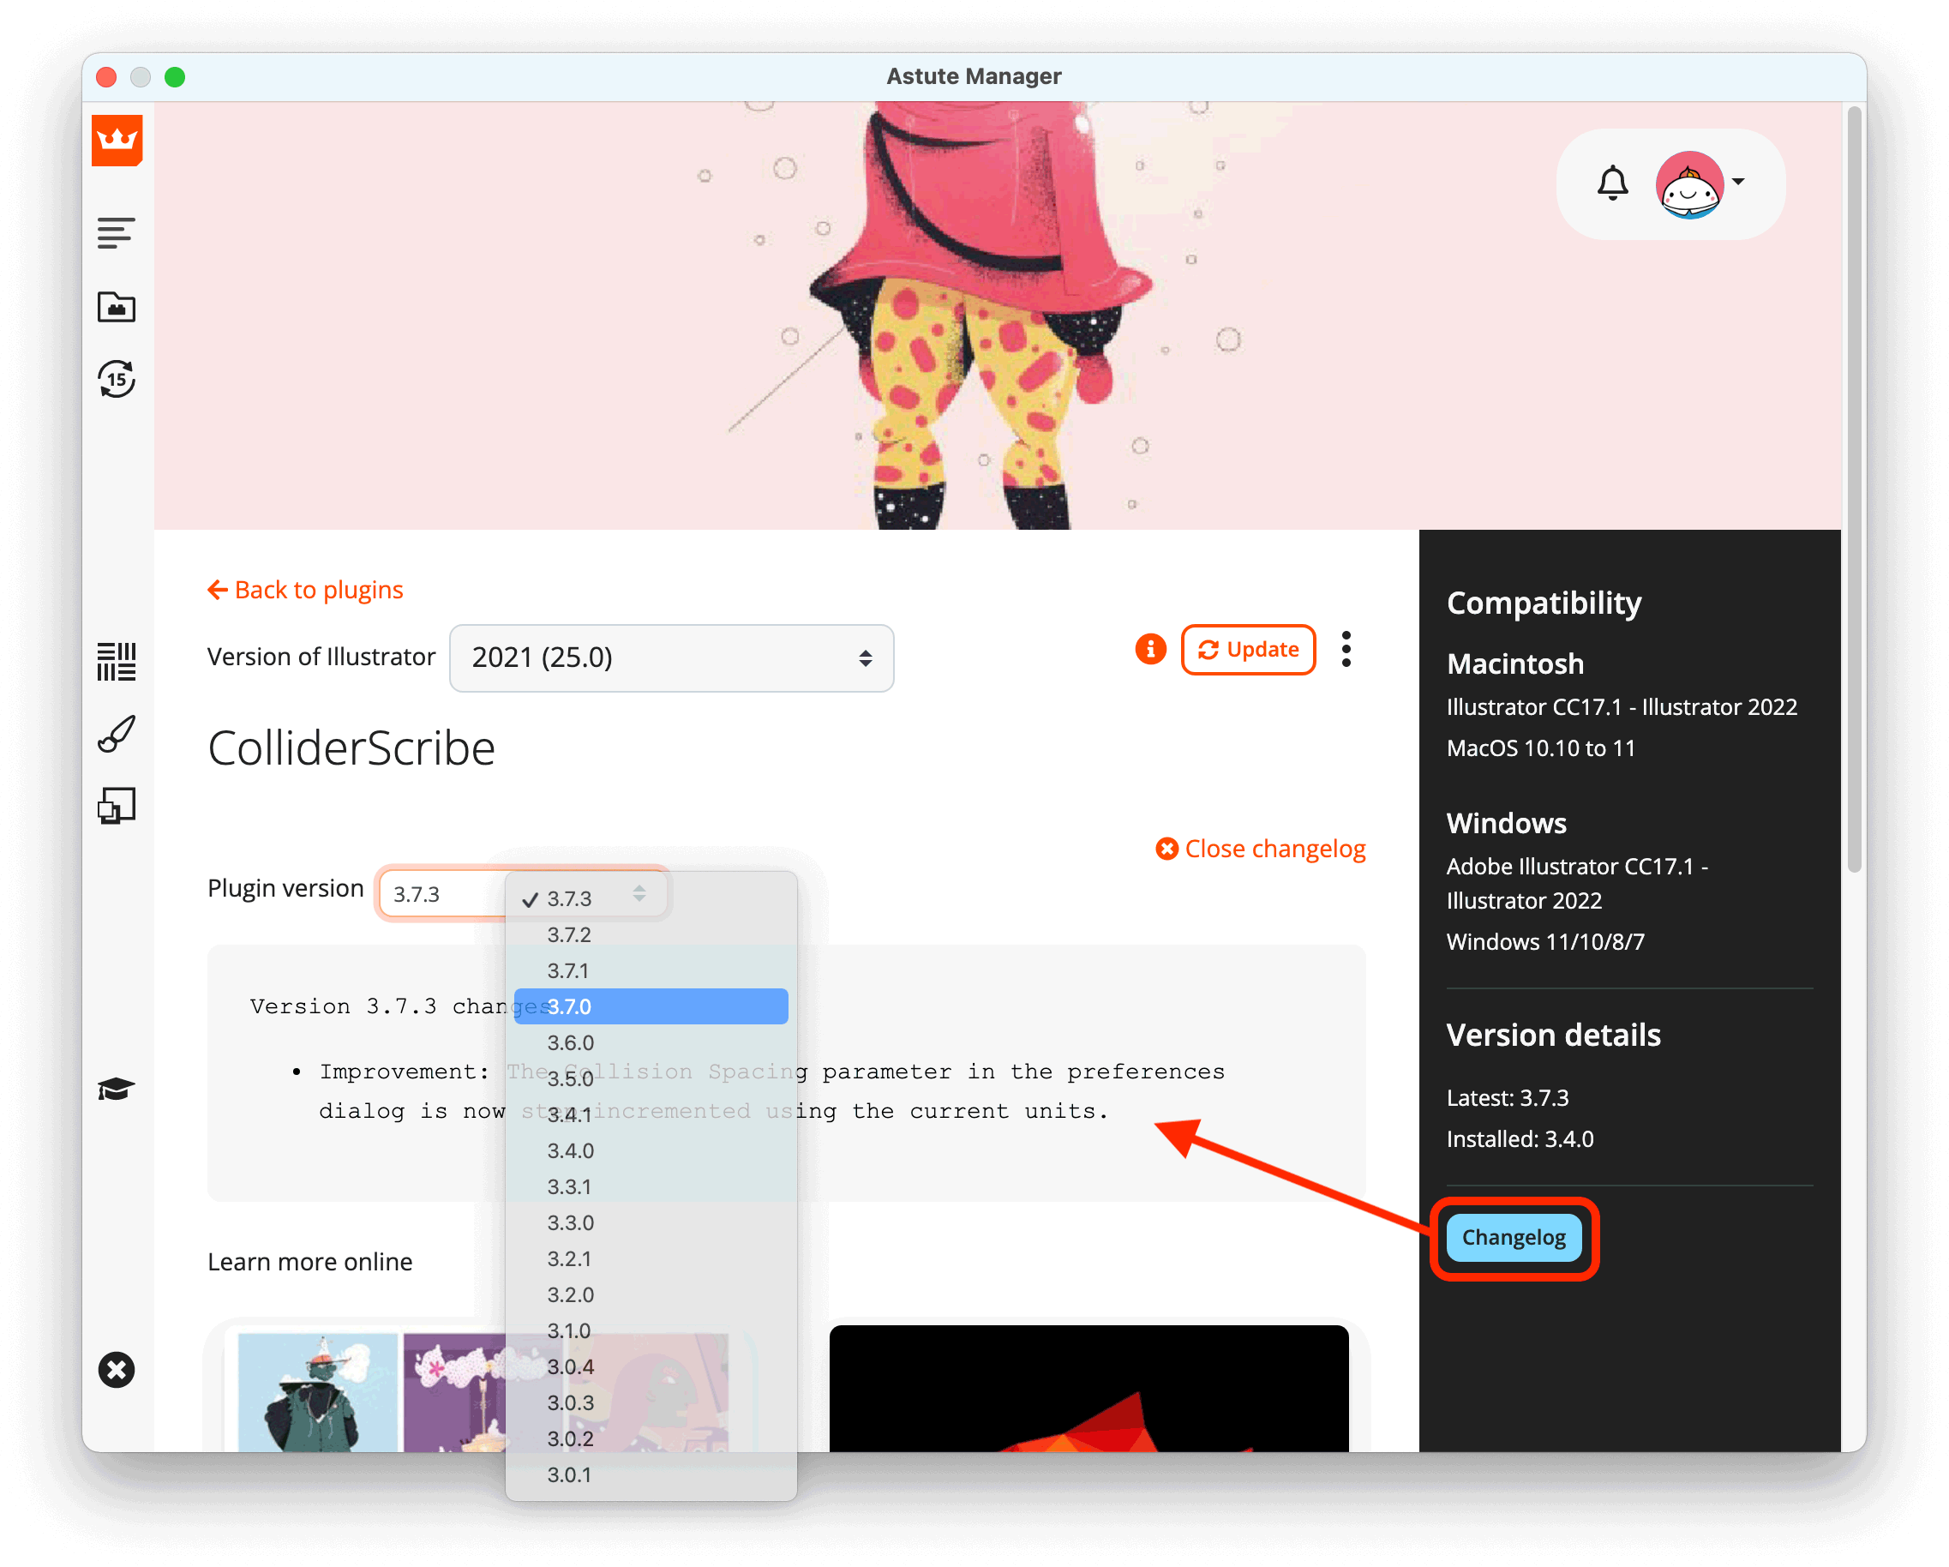This screenshot has height=1567, width=1949.
Task: Open the folder with crown sidebar icon
Action: pyautogui.click(x=116, y=308)
